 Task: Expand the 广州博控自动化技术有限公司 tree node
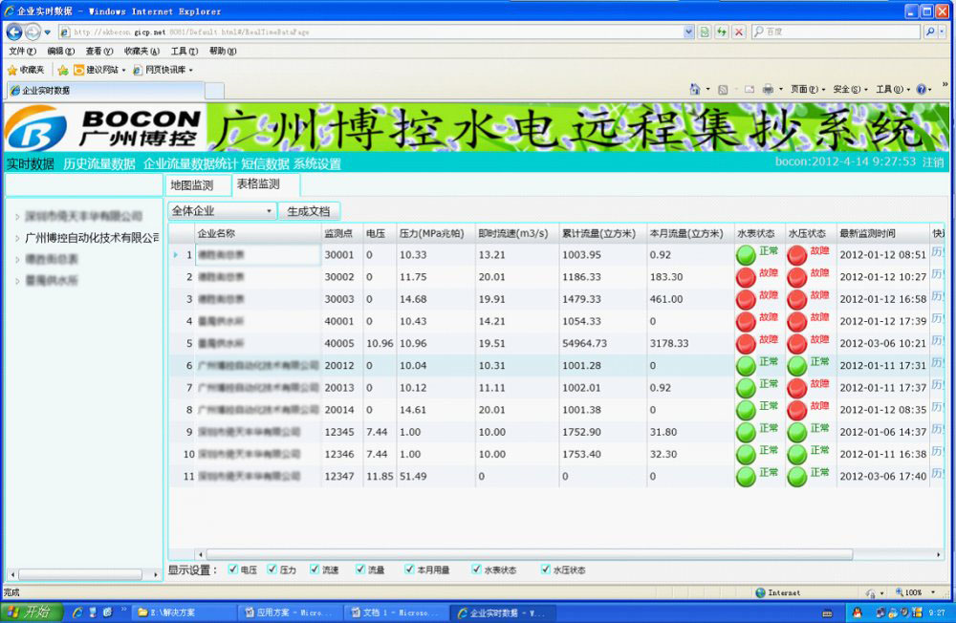point(17,238)
